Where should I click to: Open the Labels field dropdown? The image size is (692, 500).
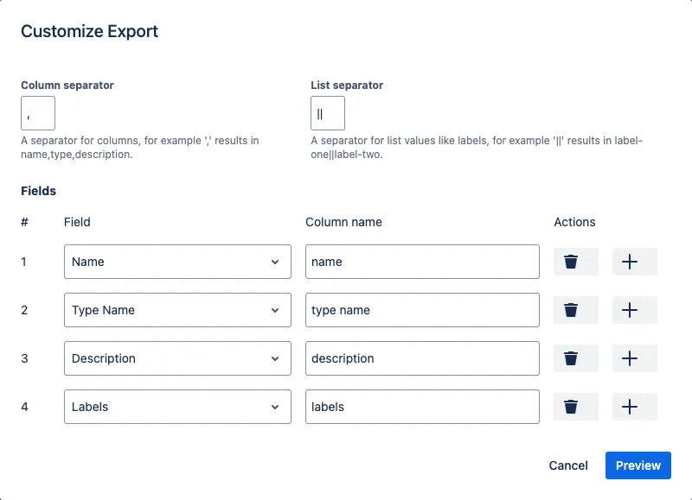point(177,407)
